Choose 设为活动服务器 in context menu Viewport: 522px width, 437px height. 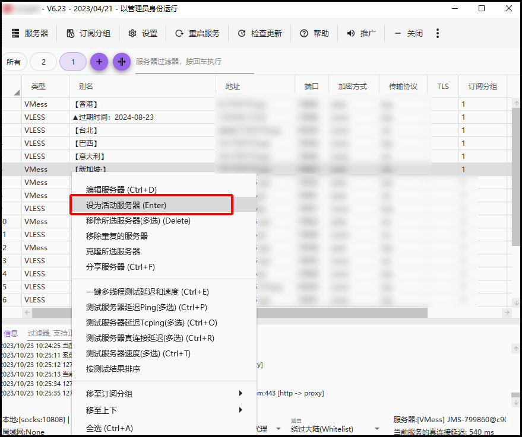[151, 205]
